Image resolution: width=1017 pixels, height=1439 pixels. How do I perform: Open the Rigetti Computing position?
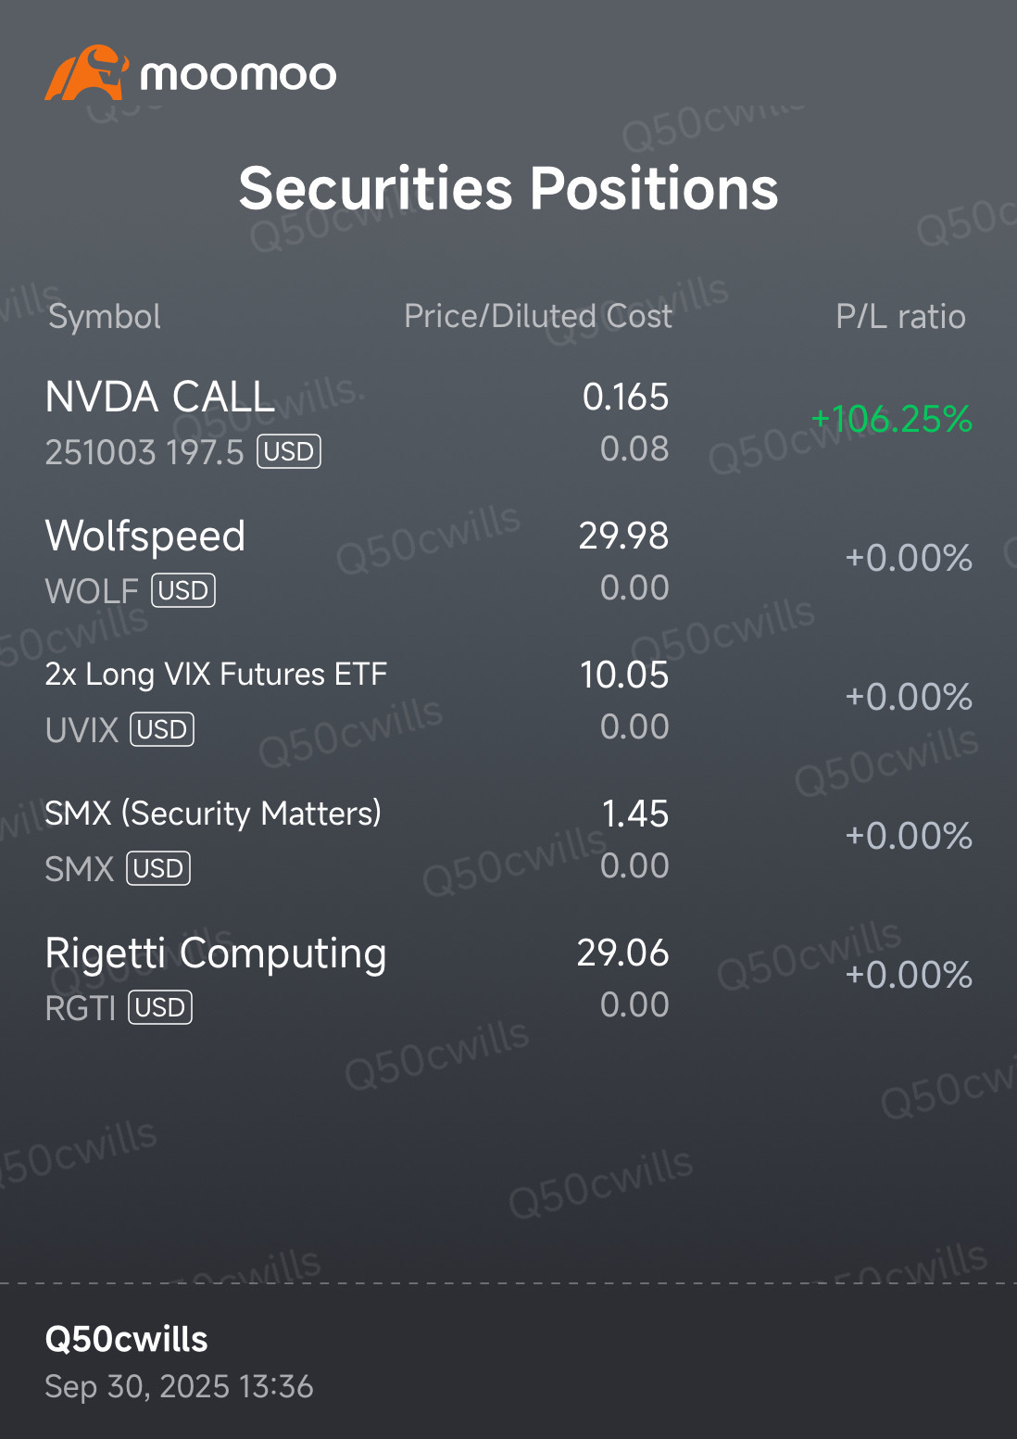(x=216, y=953)
